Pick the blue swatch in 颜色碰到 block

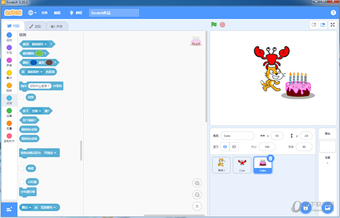pyautogui.click(x=33, y=63)
